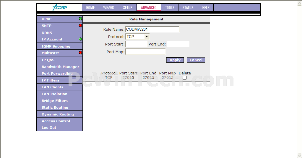The width and height of the screenshot is (302, 158).
Task: Click the Port Map column header
Action: (x=167, y=73)
